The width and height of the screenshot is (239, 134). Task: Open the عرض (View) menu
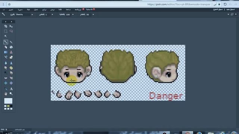tap(52, 10)
